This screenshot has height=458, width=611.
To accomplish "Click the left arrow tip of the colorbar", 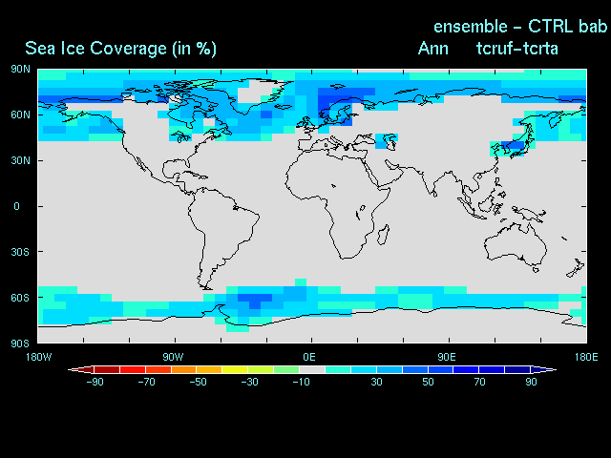I will [73, 369].
